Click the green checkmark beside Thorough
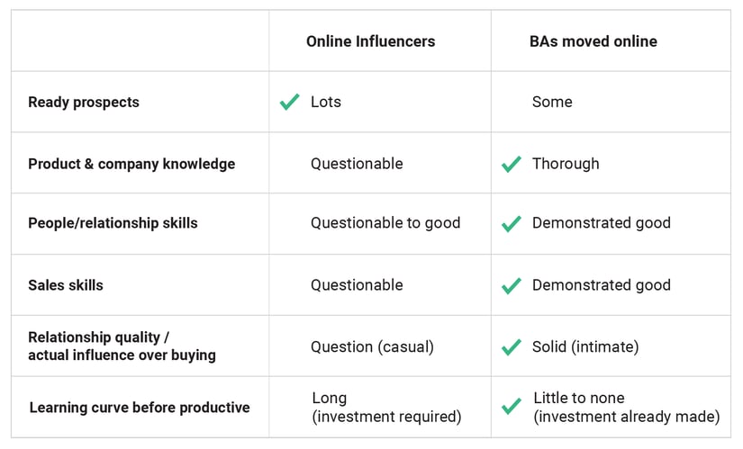The image size is (743, 449). (x=512, y=164)
